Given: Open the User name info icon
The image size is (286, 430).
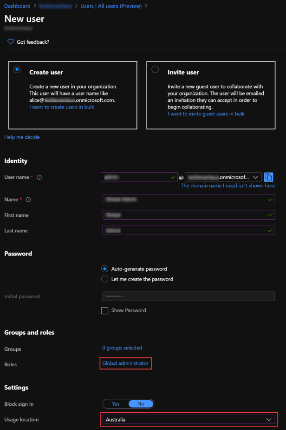Looking at the screenshot, I should (x=39, y=177).
